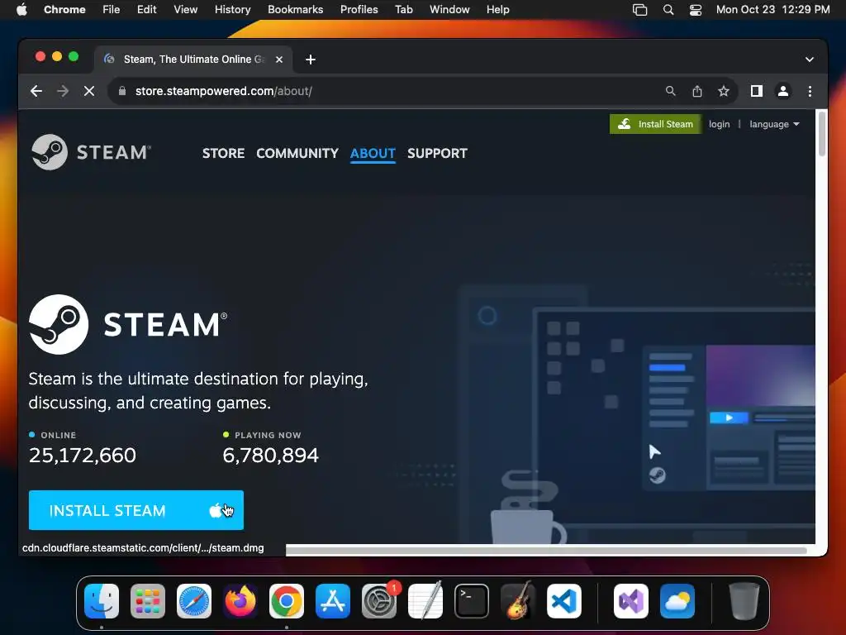The height and width of the screenshot is (635, 846).
Task: Open the language dropdown
Action: (x=774, y=124)
